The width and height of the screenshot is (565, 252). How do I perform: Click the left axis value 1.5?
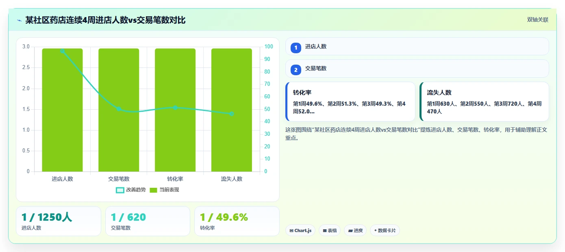coord(26,109)
